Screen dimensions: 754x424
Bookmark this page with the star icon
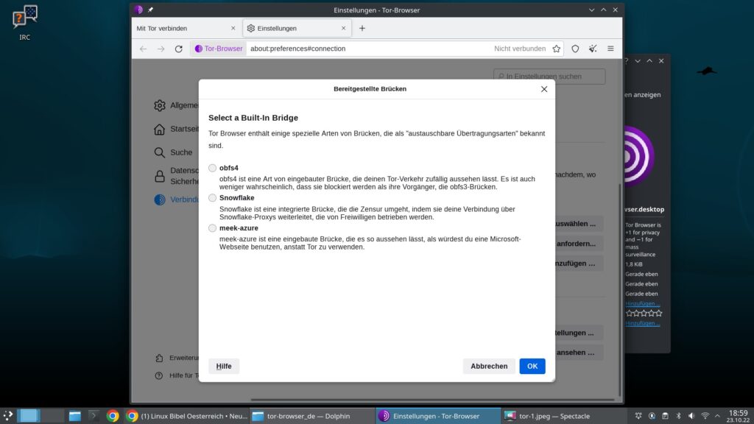[x=557, y=49]
